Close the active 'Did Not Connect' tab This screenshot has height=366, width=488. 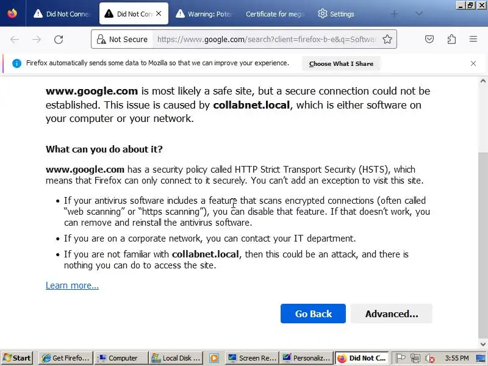[159, 13]
